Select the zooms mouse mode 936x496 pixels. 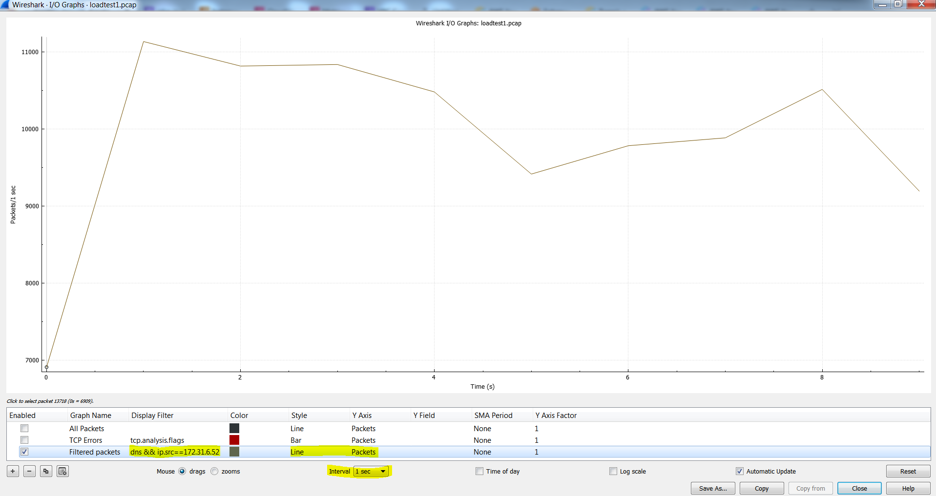(x=214, y=471)
